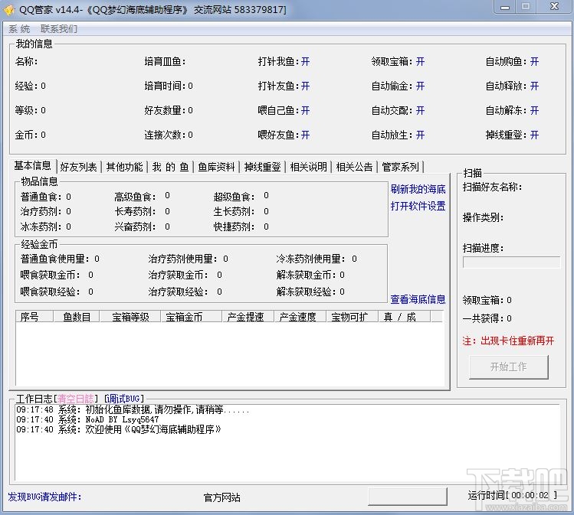Minimize the QQ管家 window

pyautogui.click(x=505, y=8)
